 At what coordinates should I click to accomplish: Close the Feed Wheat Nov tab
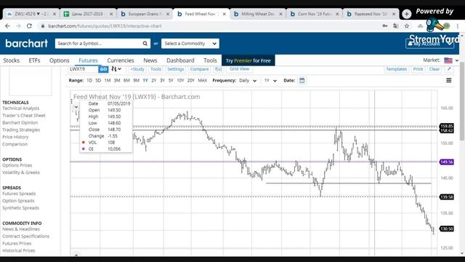[x=225, y=14]
